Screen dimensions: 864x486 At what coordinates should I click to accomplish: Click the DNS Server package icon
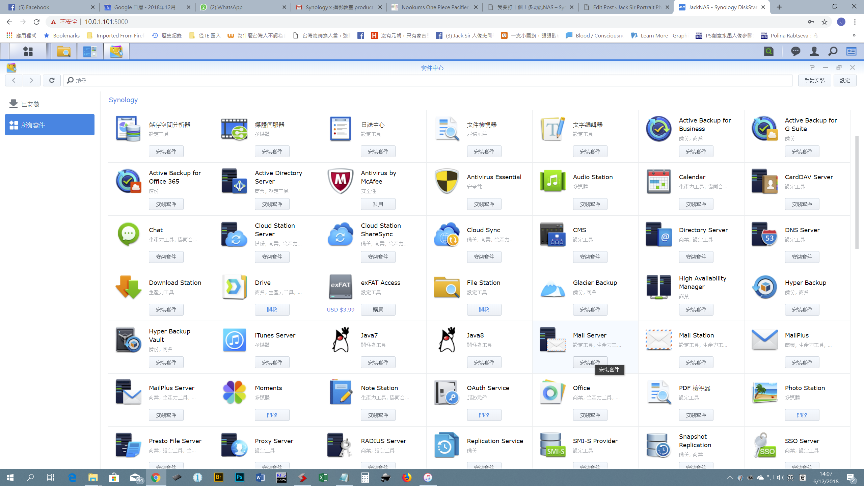tap(764, 234)
